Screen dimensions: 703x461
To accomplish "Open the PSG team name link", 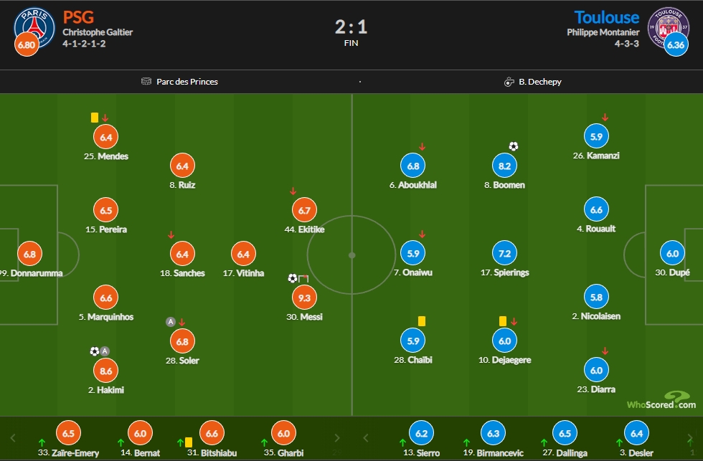I will point(78,17).
